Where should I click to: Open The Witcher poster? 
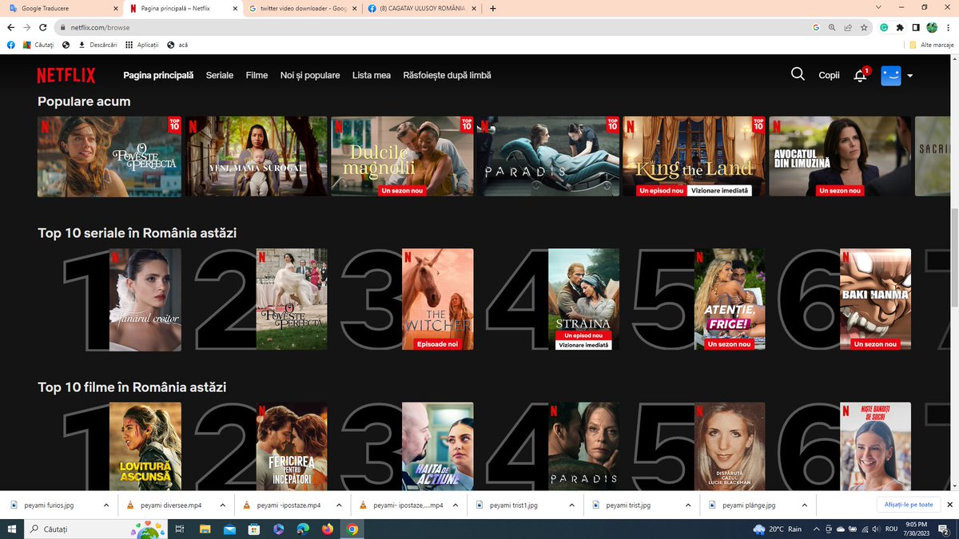coord(438,299)
